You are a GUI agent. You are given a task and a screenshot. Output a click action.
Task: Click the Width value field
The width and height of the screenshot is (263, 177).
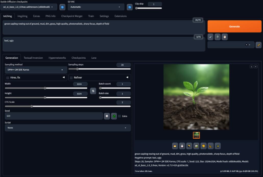pyautogui.click(x=80, y=84)
